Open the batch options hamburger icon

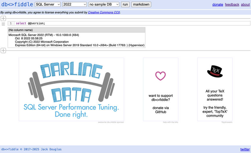click(3, 24)
